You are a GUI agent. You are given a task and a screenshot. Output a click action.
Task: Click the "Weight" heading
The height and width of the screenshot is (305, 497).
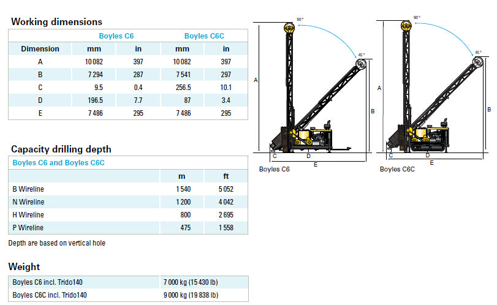(x=24, y=266)
